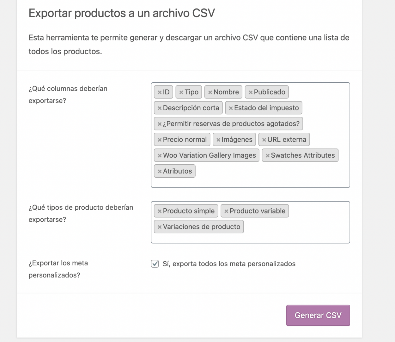Remove the Variaciones de producto tag
Image resolution: width=395 pixels, height=342 pixels.
coord(160,227)
